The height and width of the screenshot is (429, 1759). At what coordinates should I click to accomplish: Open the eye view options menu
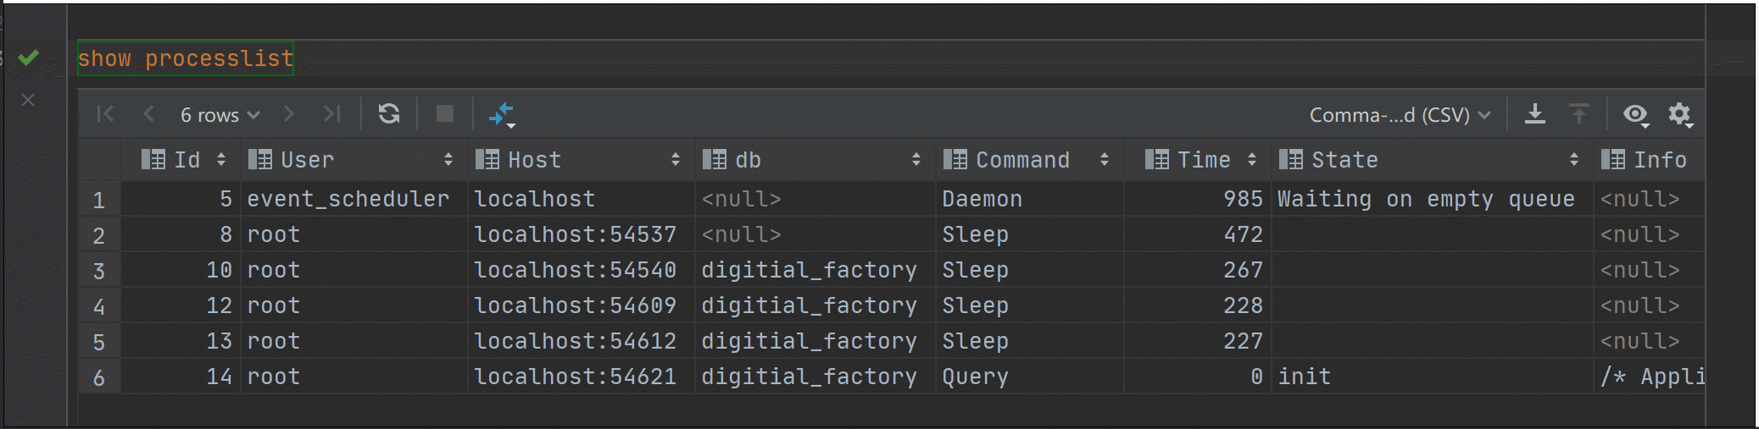(x=1635, y=114)
